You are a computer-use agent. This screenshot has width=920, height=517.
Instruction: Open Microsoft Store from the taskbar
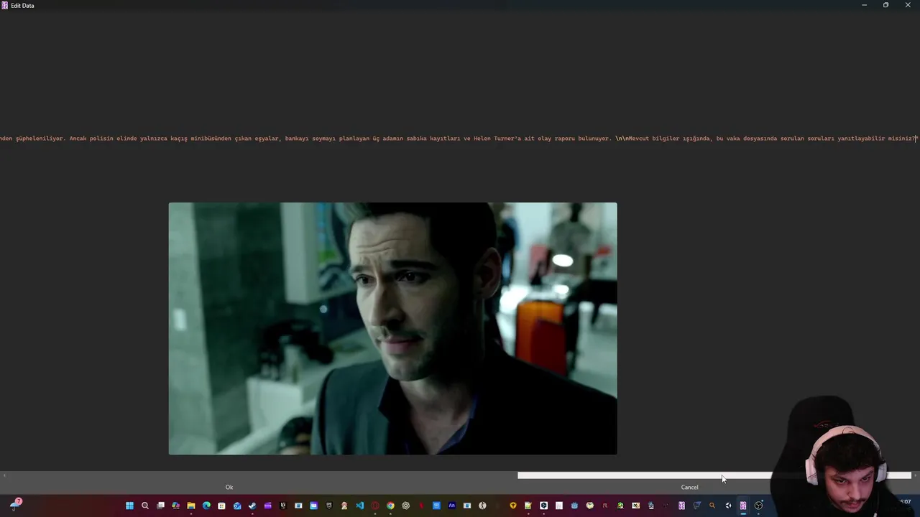coord(221,506)
